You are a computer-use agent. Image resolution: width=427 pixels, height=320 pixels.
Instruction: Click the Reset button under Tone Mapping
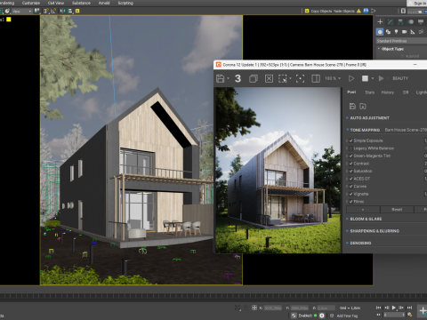[x=397, y=210]
